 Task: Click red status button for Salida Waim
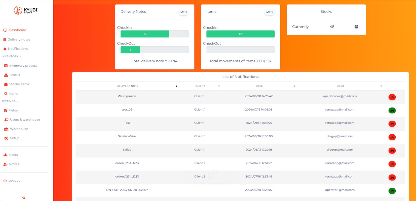tap(392, 137)
